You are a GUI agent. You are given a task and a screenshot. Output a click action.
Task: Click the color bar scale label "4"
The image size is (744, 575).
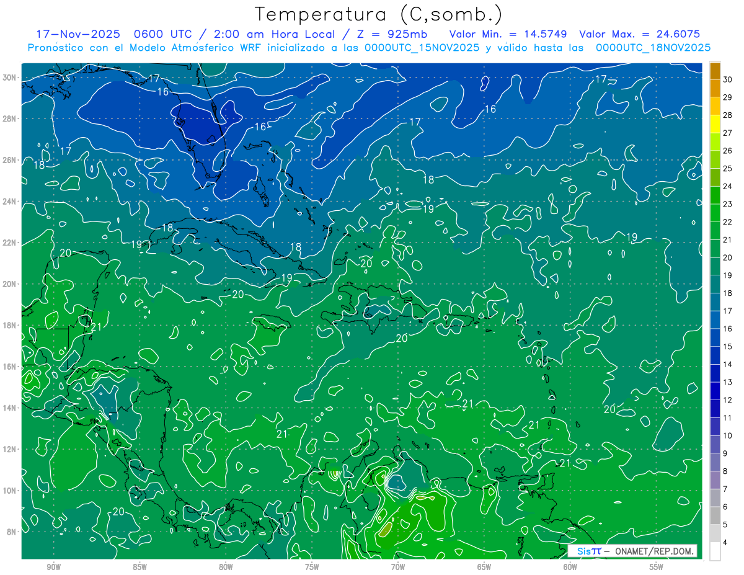pos(725,542)
